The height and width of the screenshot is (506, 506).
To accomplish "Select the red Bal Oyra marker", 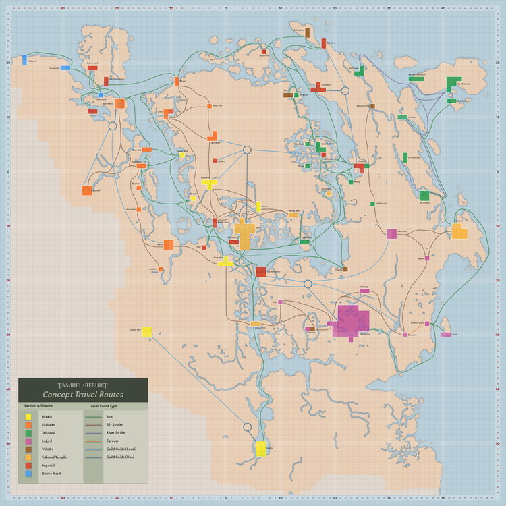I will point(324,43).
